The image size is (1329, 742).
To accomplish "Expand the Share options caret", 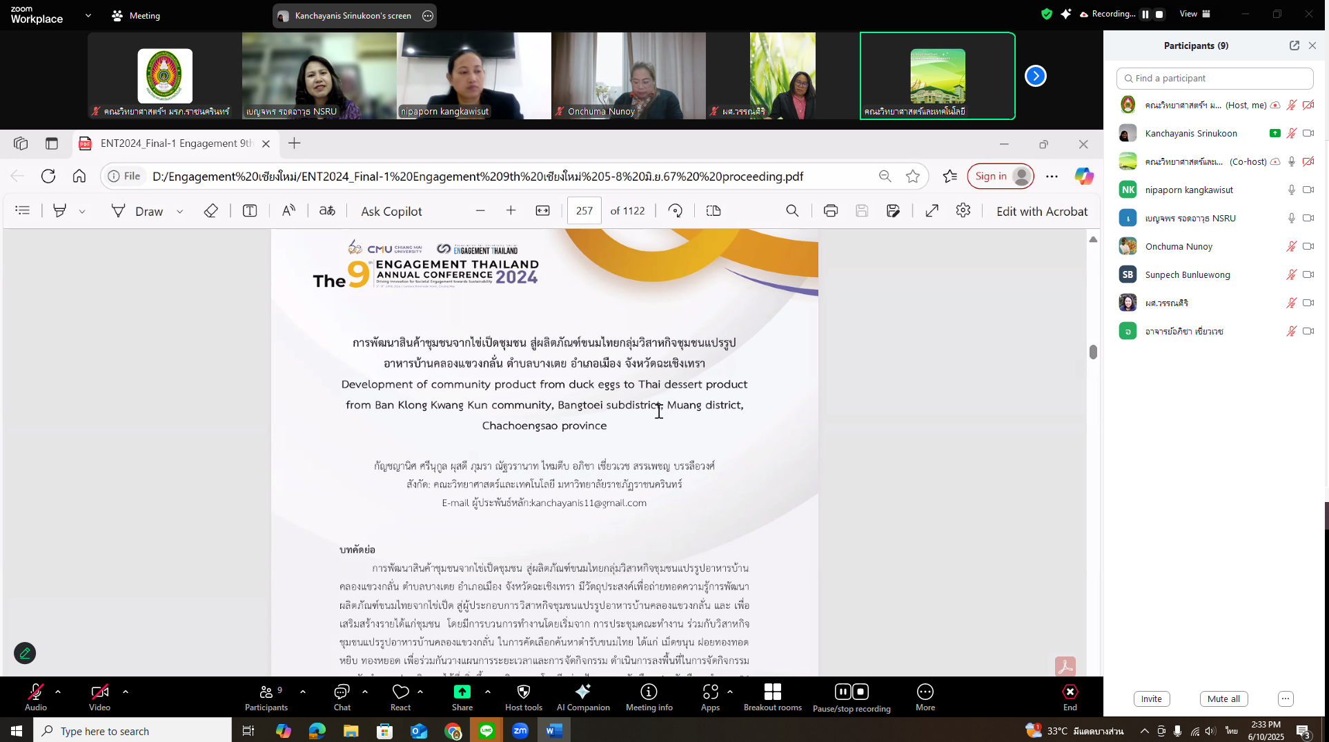I will coord(488,692).
